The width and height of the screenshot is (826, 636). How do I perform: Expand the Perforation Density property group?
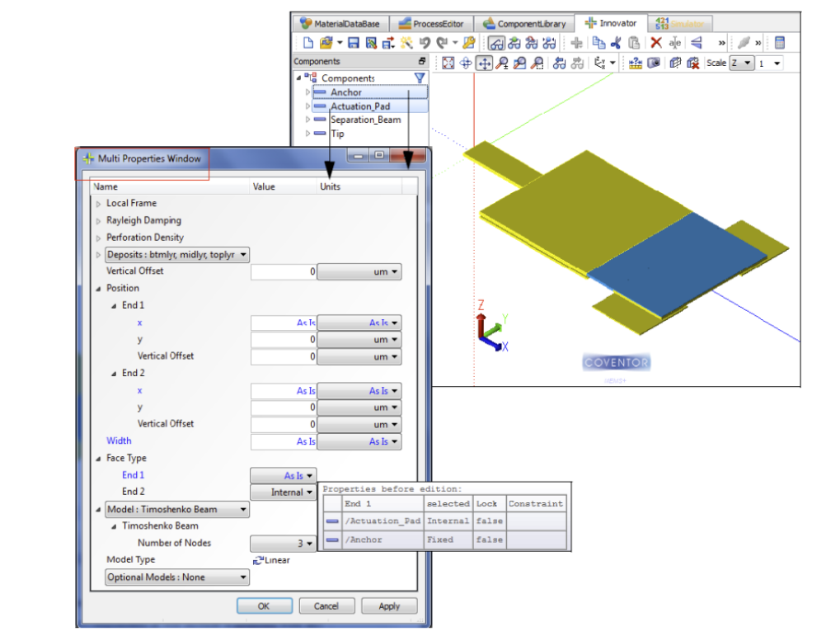point(98,238)
